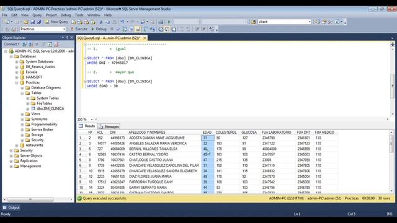Image resolution: width=397 pixels, height=223 pixels.
Task: Select cell ACOSTA DAMIAN ANNE JACQUELINE
Action: click(x=164, y=138)
